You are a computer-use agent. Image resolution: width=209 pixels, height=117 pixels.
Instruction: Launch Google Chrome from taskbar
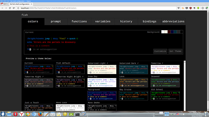28,114
